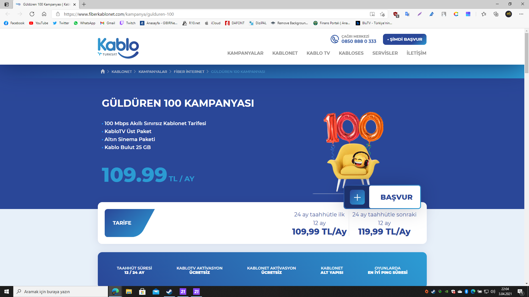This screenshot has width=529, height=297.
Task: Click the FİBER İNTERNET breadcrumb link
Action: pyautogui.click(x=189, y=72)
